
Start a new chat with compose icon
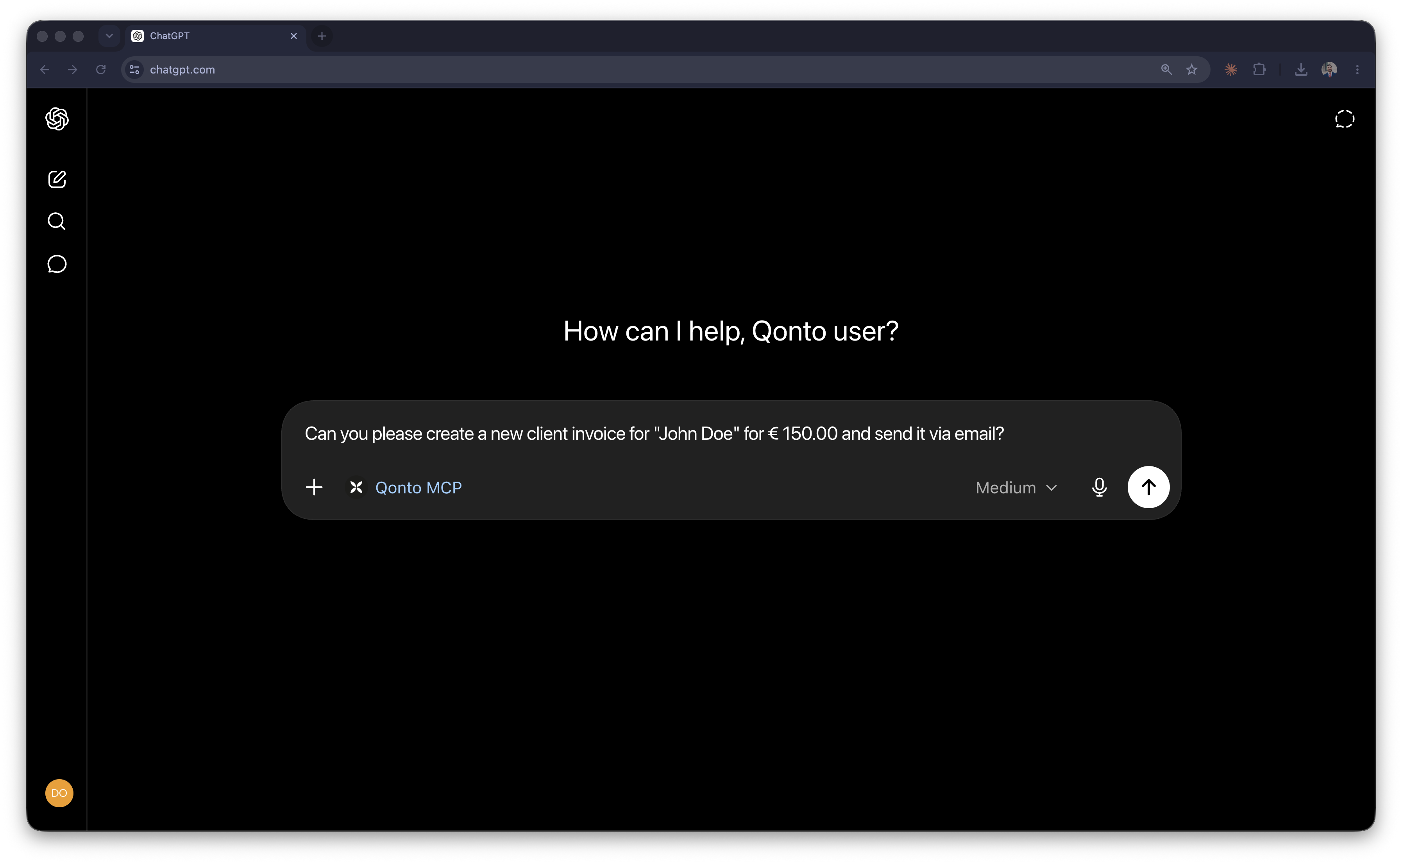[57, 179]
